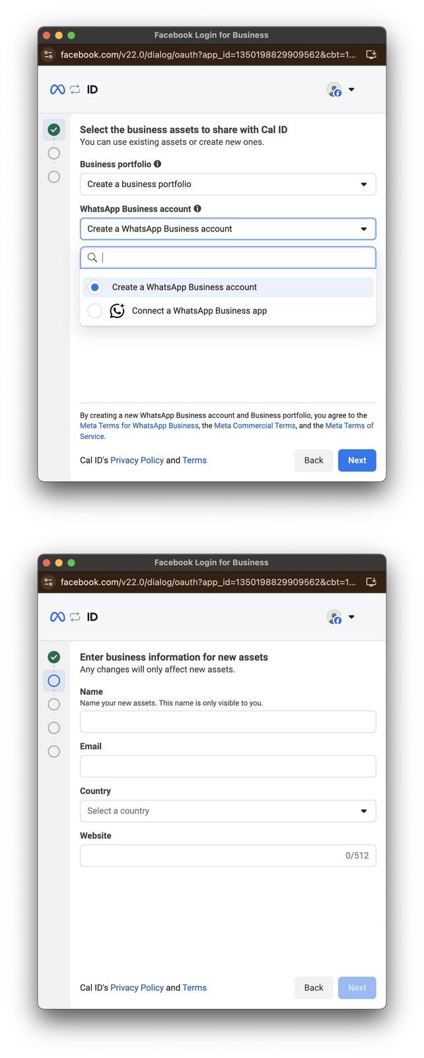Click the connection arrows icon in bottom window

[x=75, y=618]
